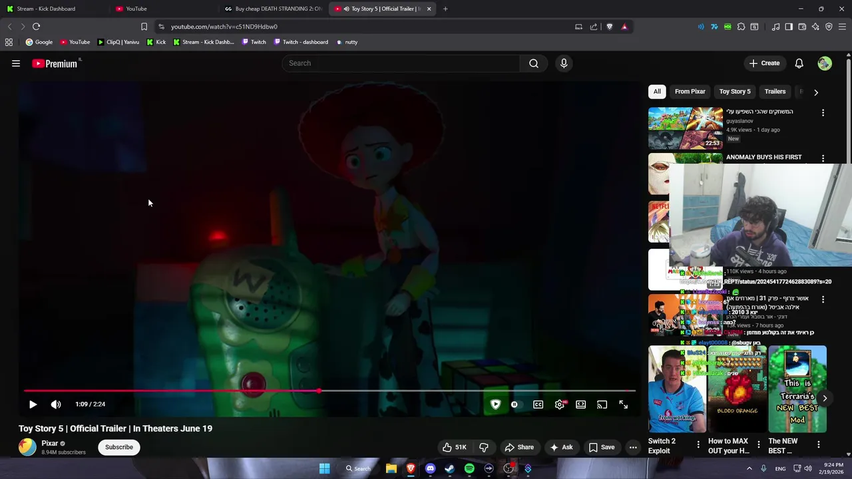
Task: Toggle closed captions on the video
Action: pyautogui.click(x=538, y=404)
